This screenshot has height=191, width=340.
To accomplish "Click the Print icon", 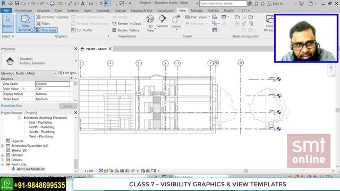I will pyautogui.click(x=52, y=3).
